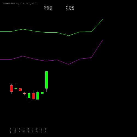Click the 17 Feb date label
Image resolution: width=137 pixels, height=137 pixels.
tap(41, 130)
